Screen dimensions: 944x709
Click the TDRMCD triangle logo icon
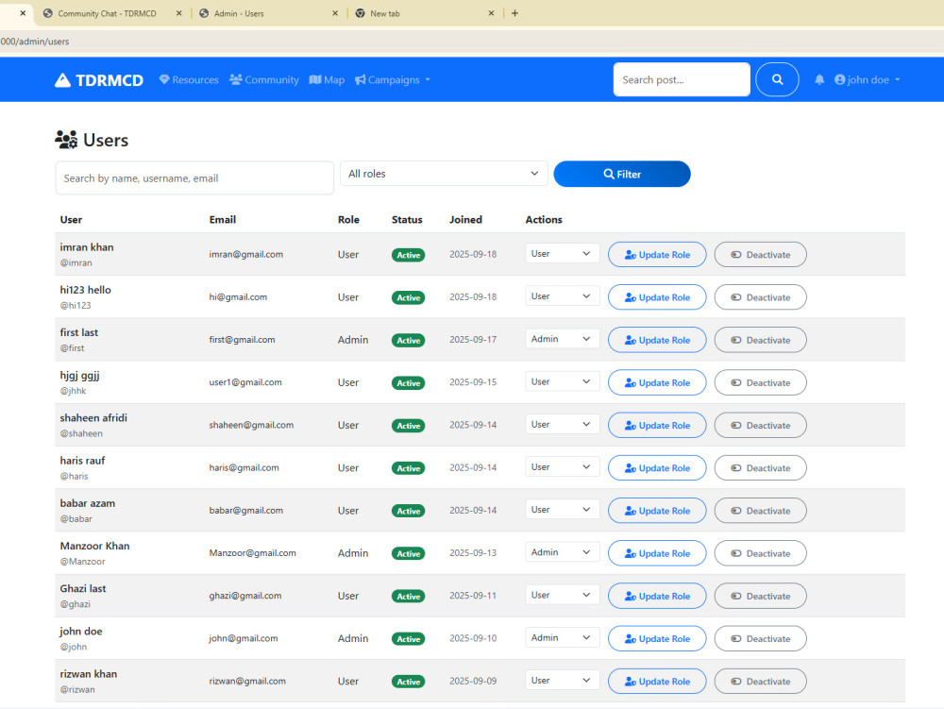coord(62,80)
